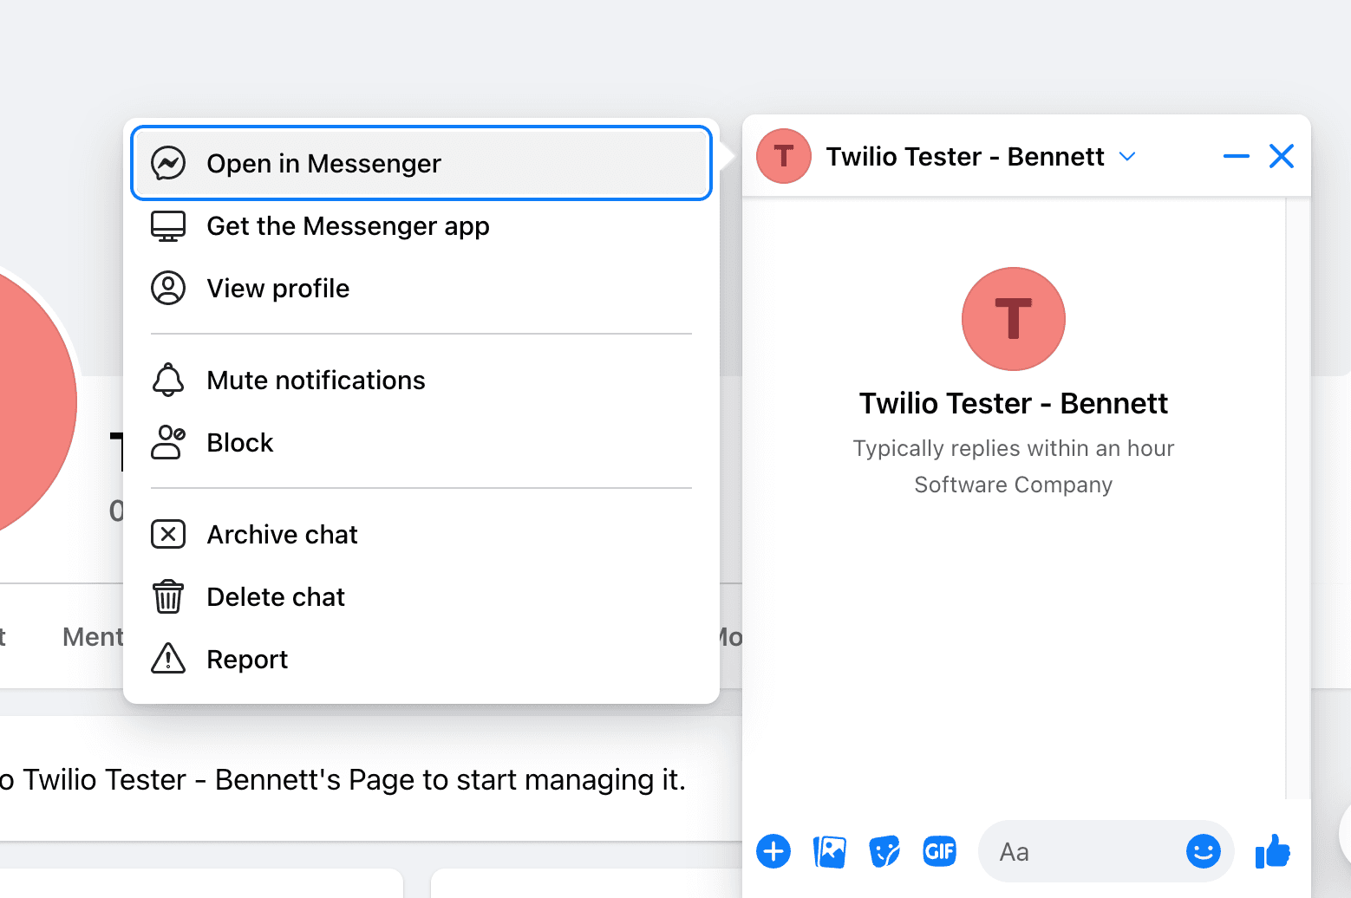
Task: Minimize the chat window
Action: point(1237,157)
